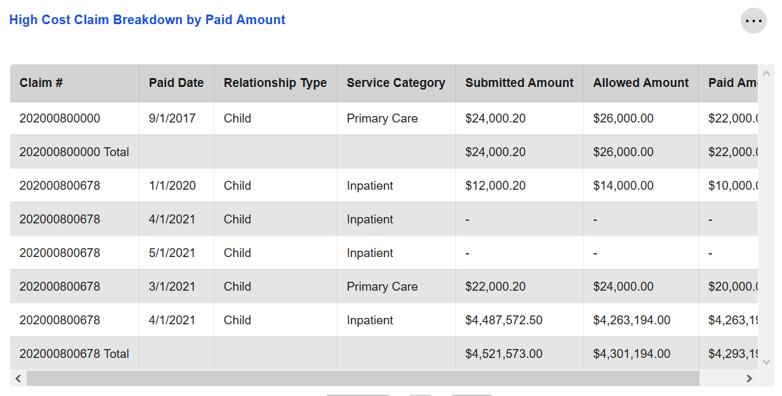Click the vertical scrollbar down arrow

pos(766,362)
